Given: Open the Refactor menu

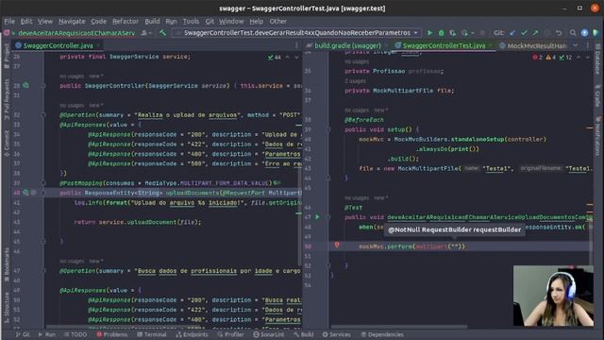Looking at the screenshot, I should pos(126,21).
